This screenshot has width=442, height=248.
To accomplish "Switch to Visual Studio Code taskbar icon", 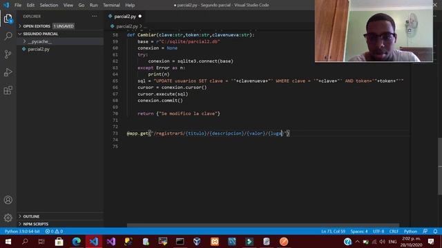I will pyautogui.click(x=94, y=242).
